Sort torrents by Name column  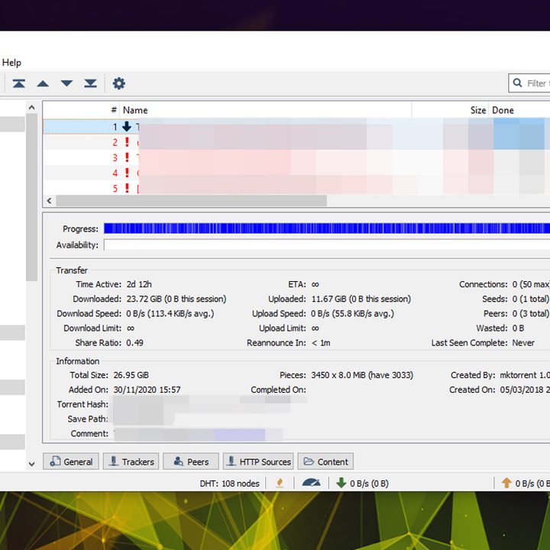pos(266,110)
